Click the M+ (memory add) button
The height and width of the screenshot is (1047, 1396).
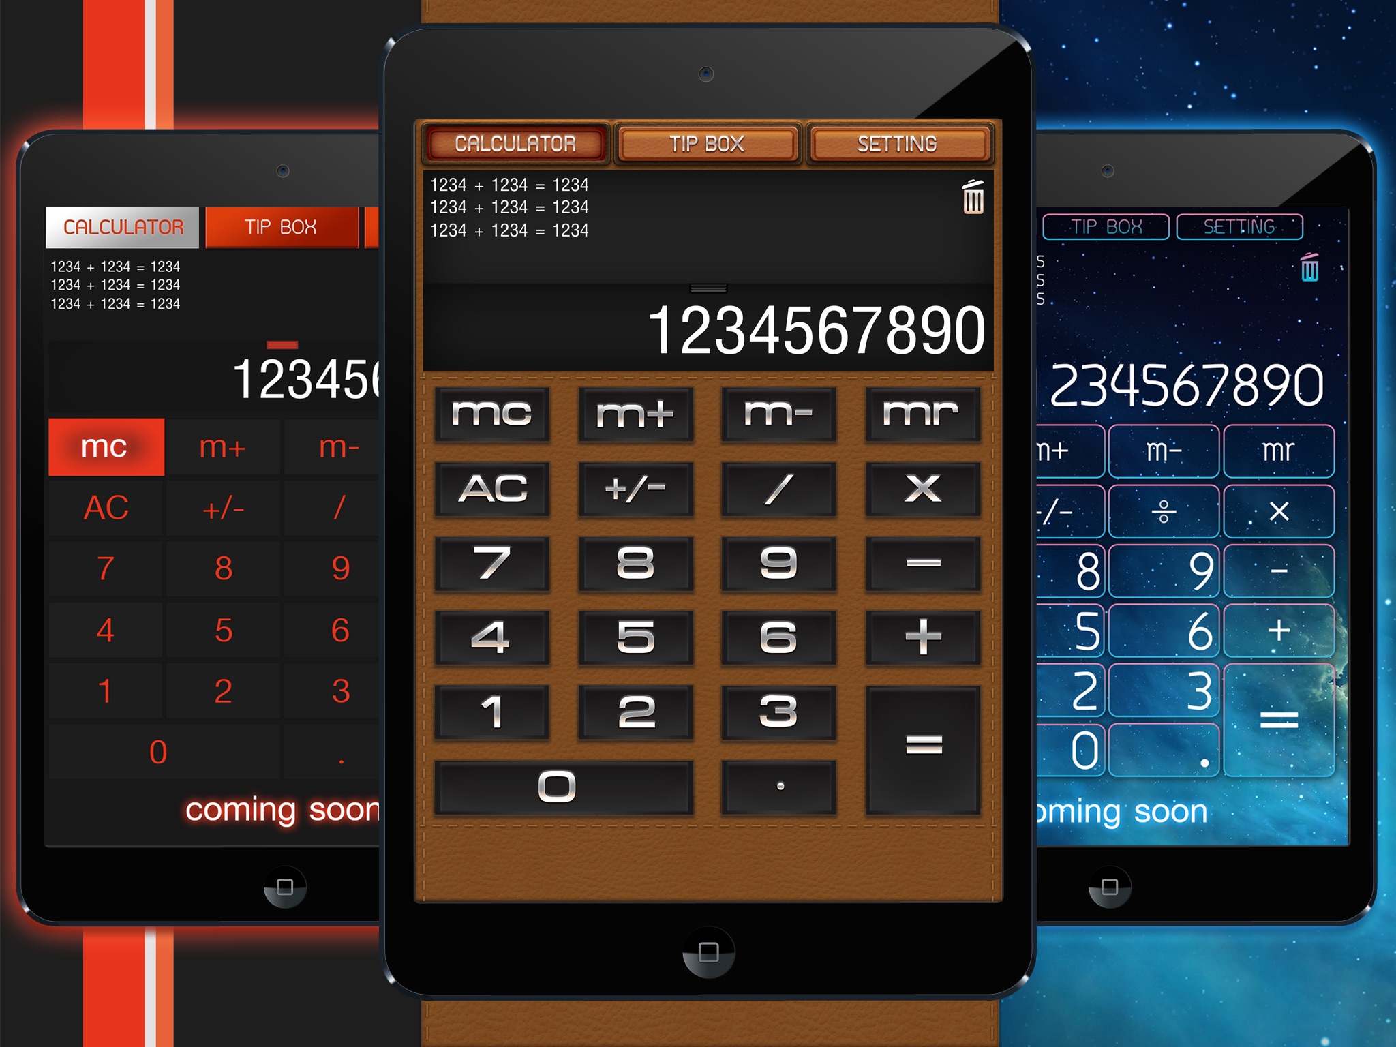pyautogui.click(x=635, y=416)
